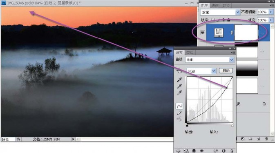Delete the adjustment with the panel's trash icon
The height and width of the screenshot is (153, 275).
232,151
